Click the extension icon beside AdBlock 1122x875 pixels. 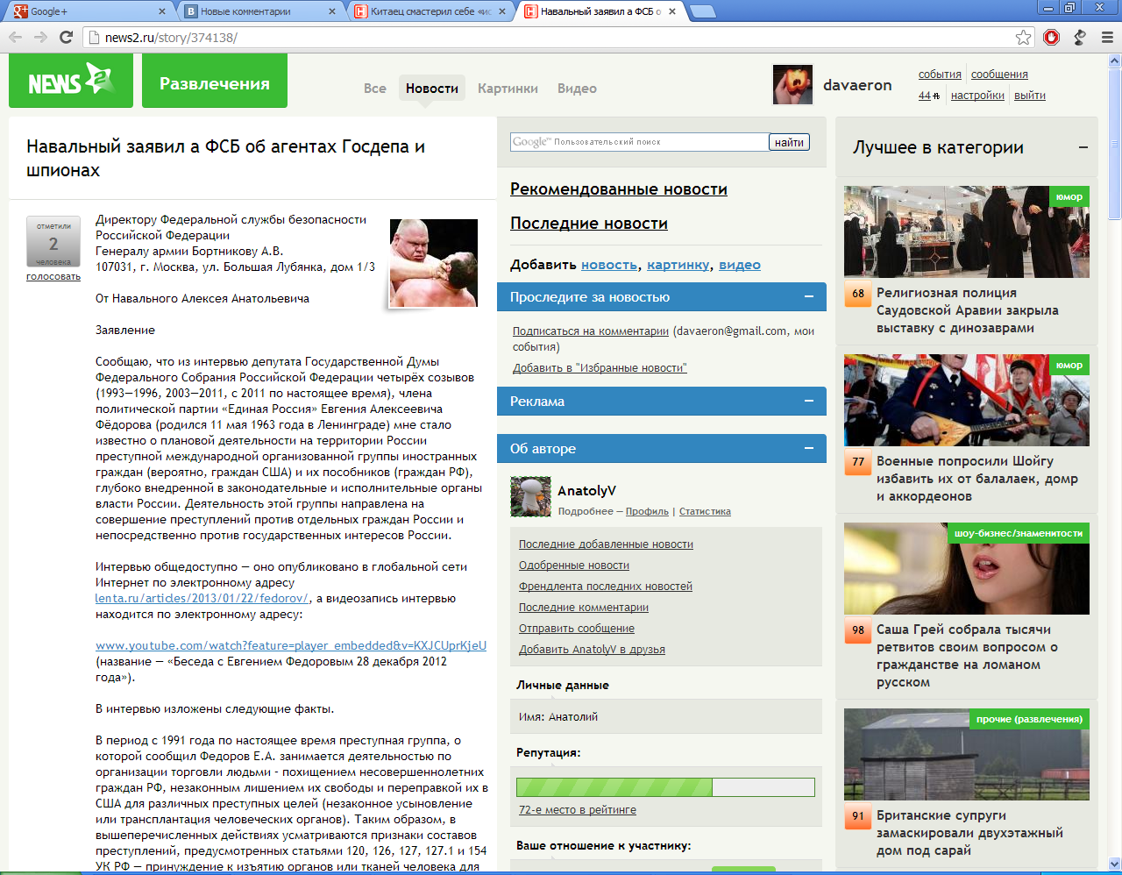(1080, 37)
